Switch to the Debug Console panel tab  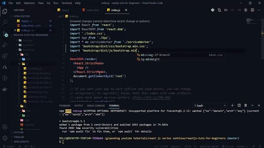pyautogui.click(x=96, y=106)
